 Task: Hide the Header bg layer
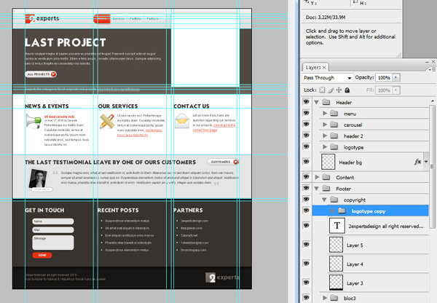point(307,162)
